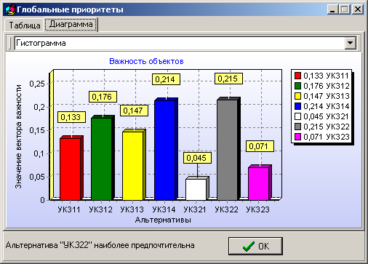
Task: Click the УК311 x-axis label
Action: (69, 209)
